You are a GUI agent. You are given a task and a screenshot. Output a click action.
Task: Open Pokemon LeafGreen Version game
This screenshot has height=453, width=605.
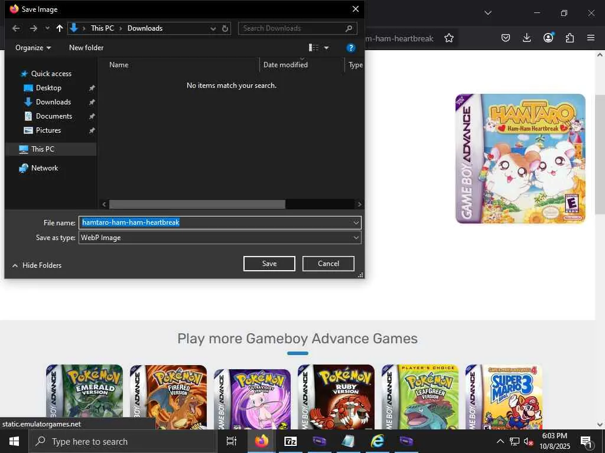[x=420, y=397]
